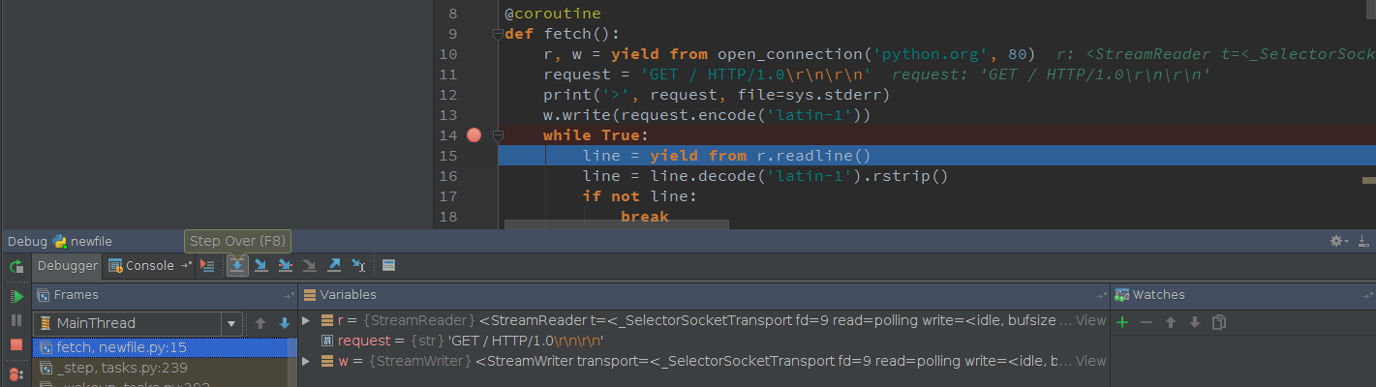Click the 'break' statement on line 18
This screenshot has height=387, width=1376.
[645, 217]
